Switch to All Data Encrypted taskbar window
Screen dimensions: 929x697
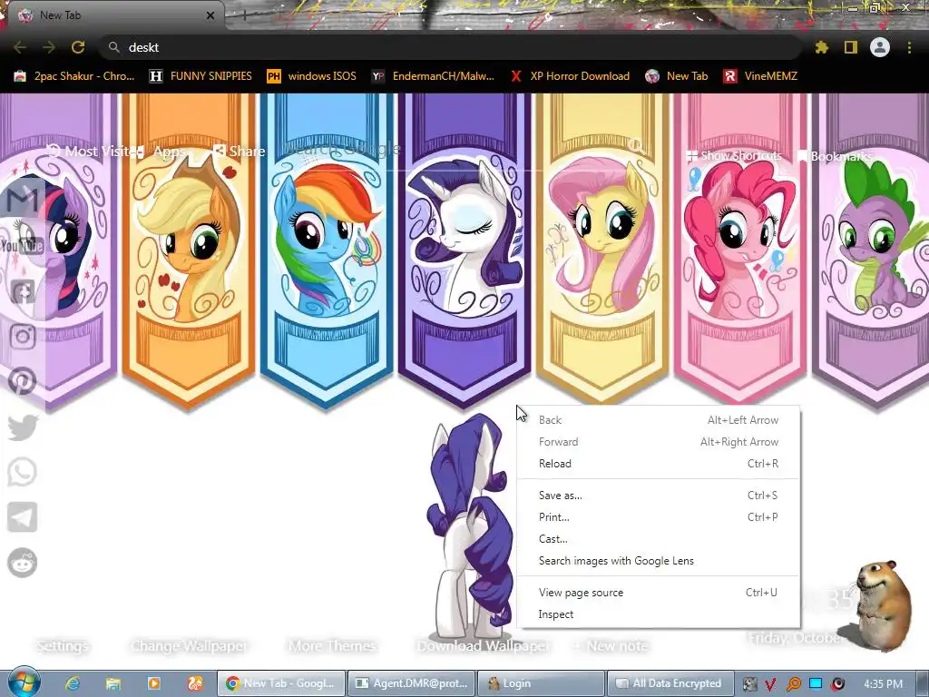pos(670,683)
